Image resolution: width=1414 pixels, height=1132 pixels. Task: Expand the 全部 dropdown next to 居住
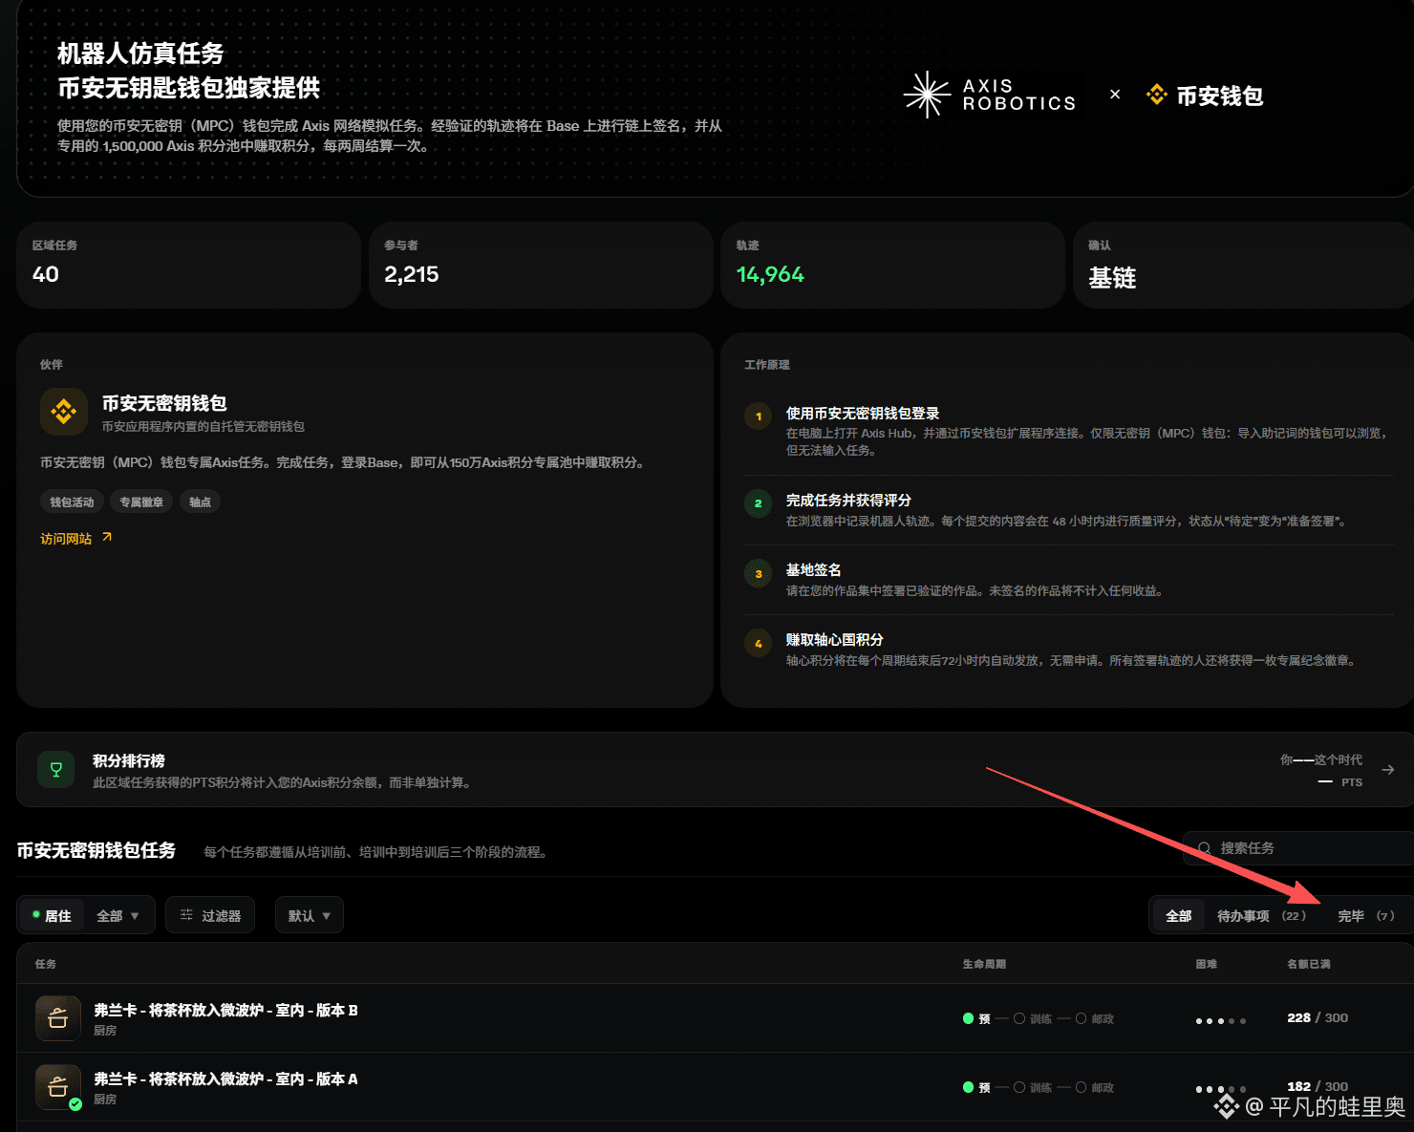click(x=118, y=915)
